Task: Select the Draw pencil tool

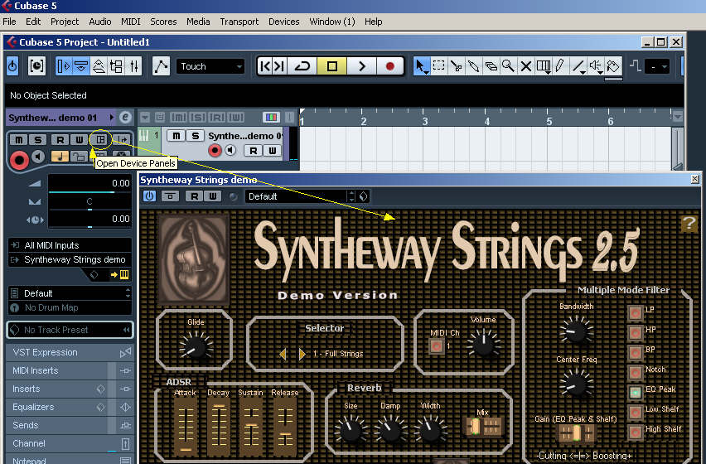Action: tap(560, 66)
